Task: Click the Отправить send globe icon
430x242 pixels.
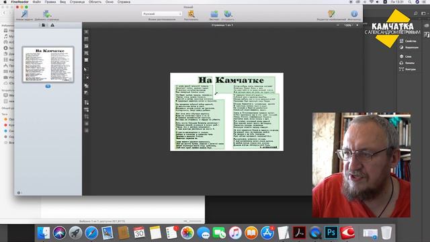Action: 228,13
